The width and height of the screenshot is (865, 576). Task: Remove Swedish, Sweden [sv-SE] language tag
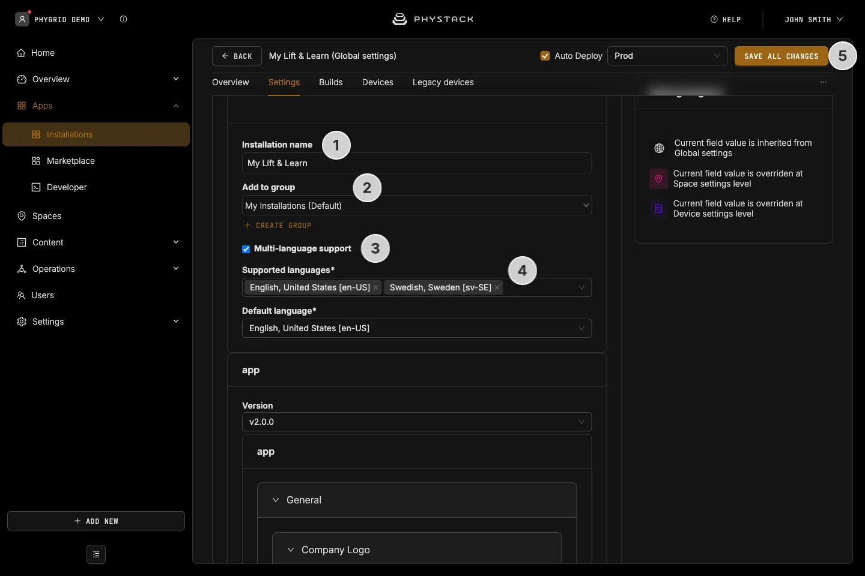497,287
